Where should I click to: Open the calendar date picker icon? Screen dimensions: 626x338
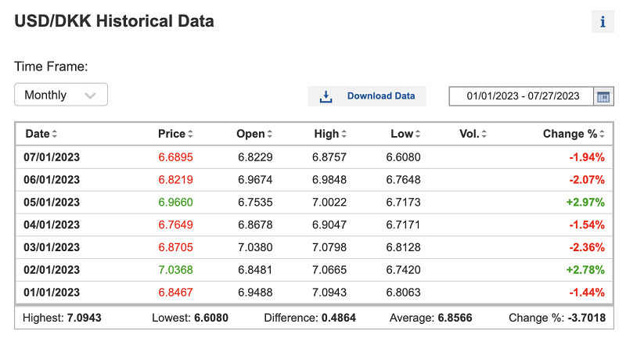point(603,96)
